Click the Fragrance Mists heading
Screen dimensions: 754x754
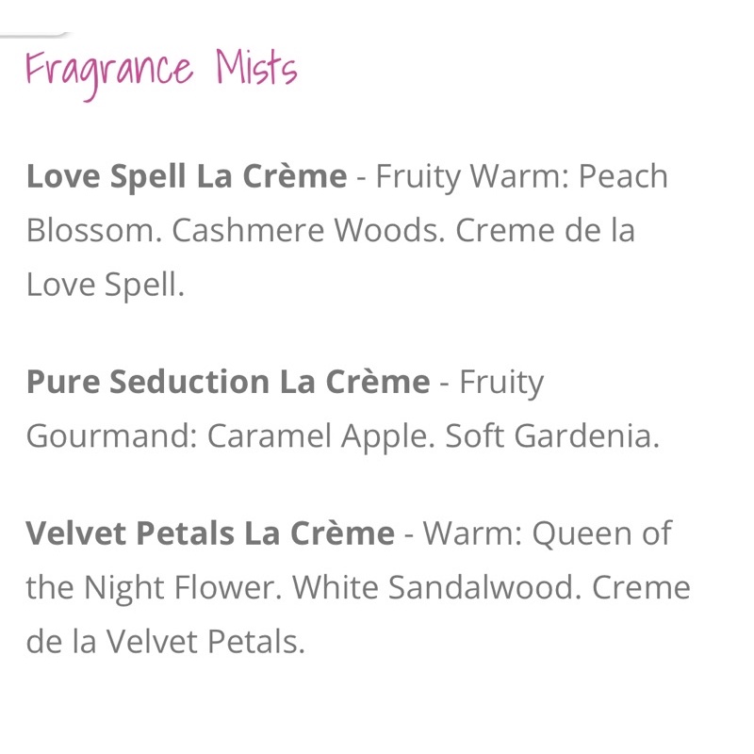(161, 72)
